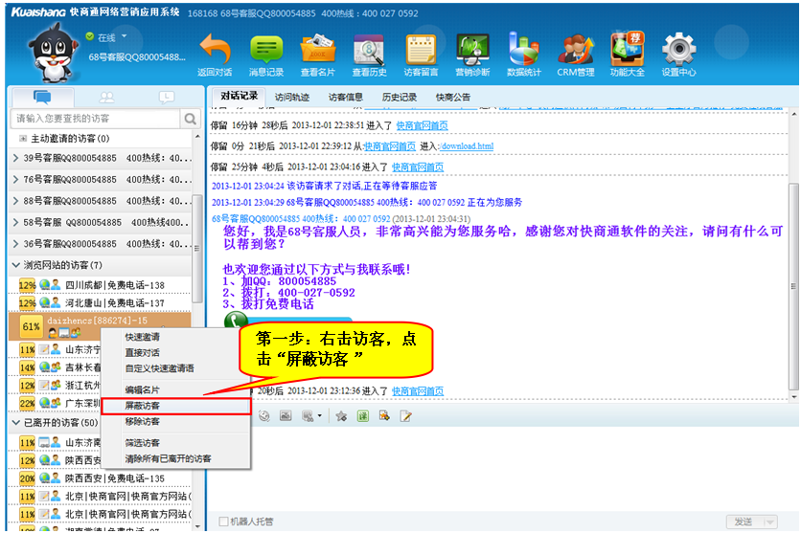Enable the 机器人托管 checkbox
Screen dimensions: 801x533
[x=224, y=522]
